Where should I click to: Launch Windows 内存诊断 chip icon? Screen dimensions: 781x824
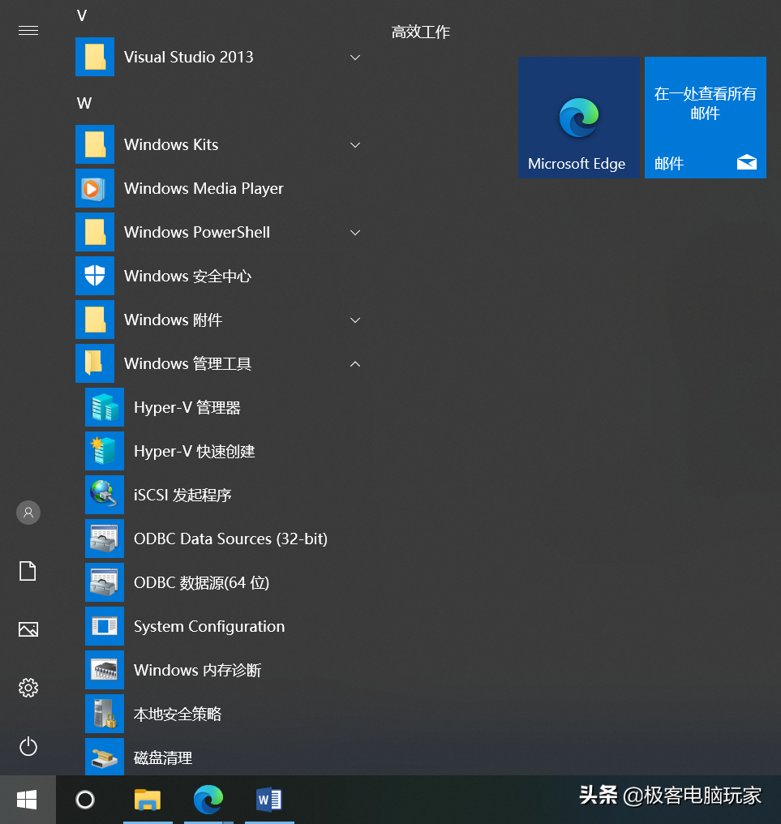click(105, 670)
